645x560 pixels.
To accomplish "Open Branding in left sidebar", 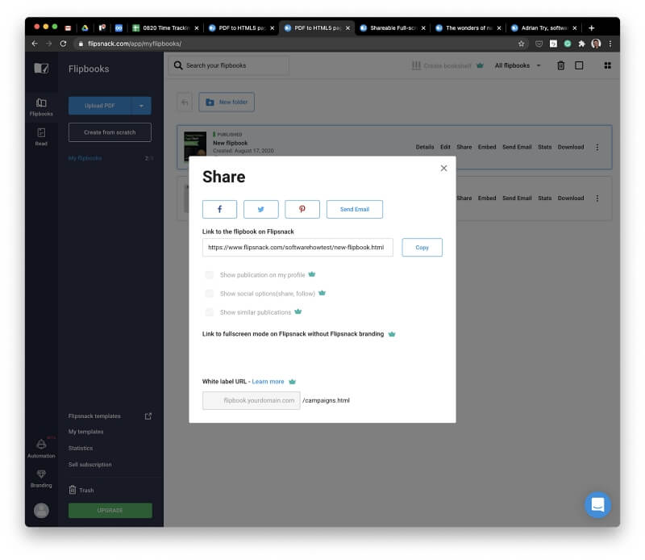I will pyautogui.click(x=41, y=479).
